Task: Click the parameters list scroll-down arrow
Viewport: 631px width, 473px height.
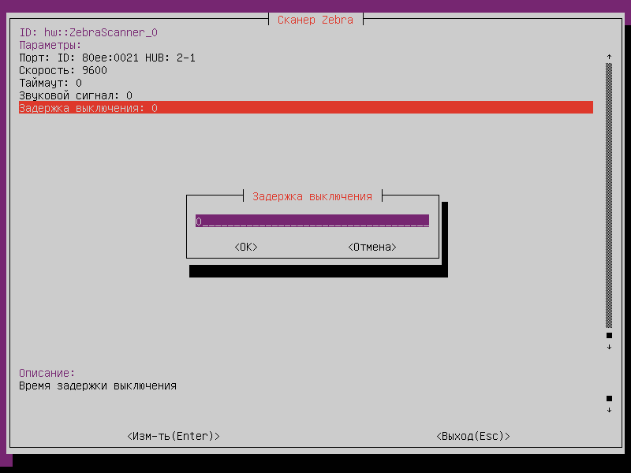Action: tap(609, 348)
